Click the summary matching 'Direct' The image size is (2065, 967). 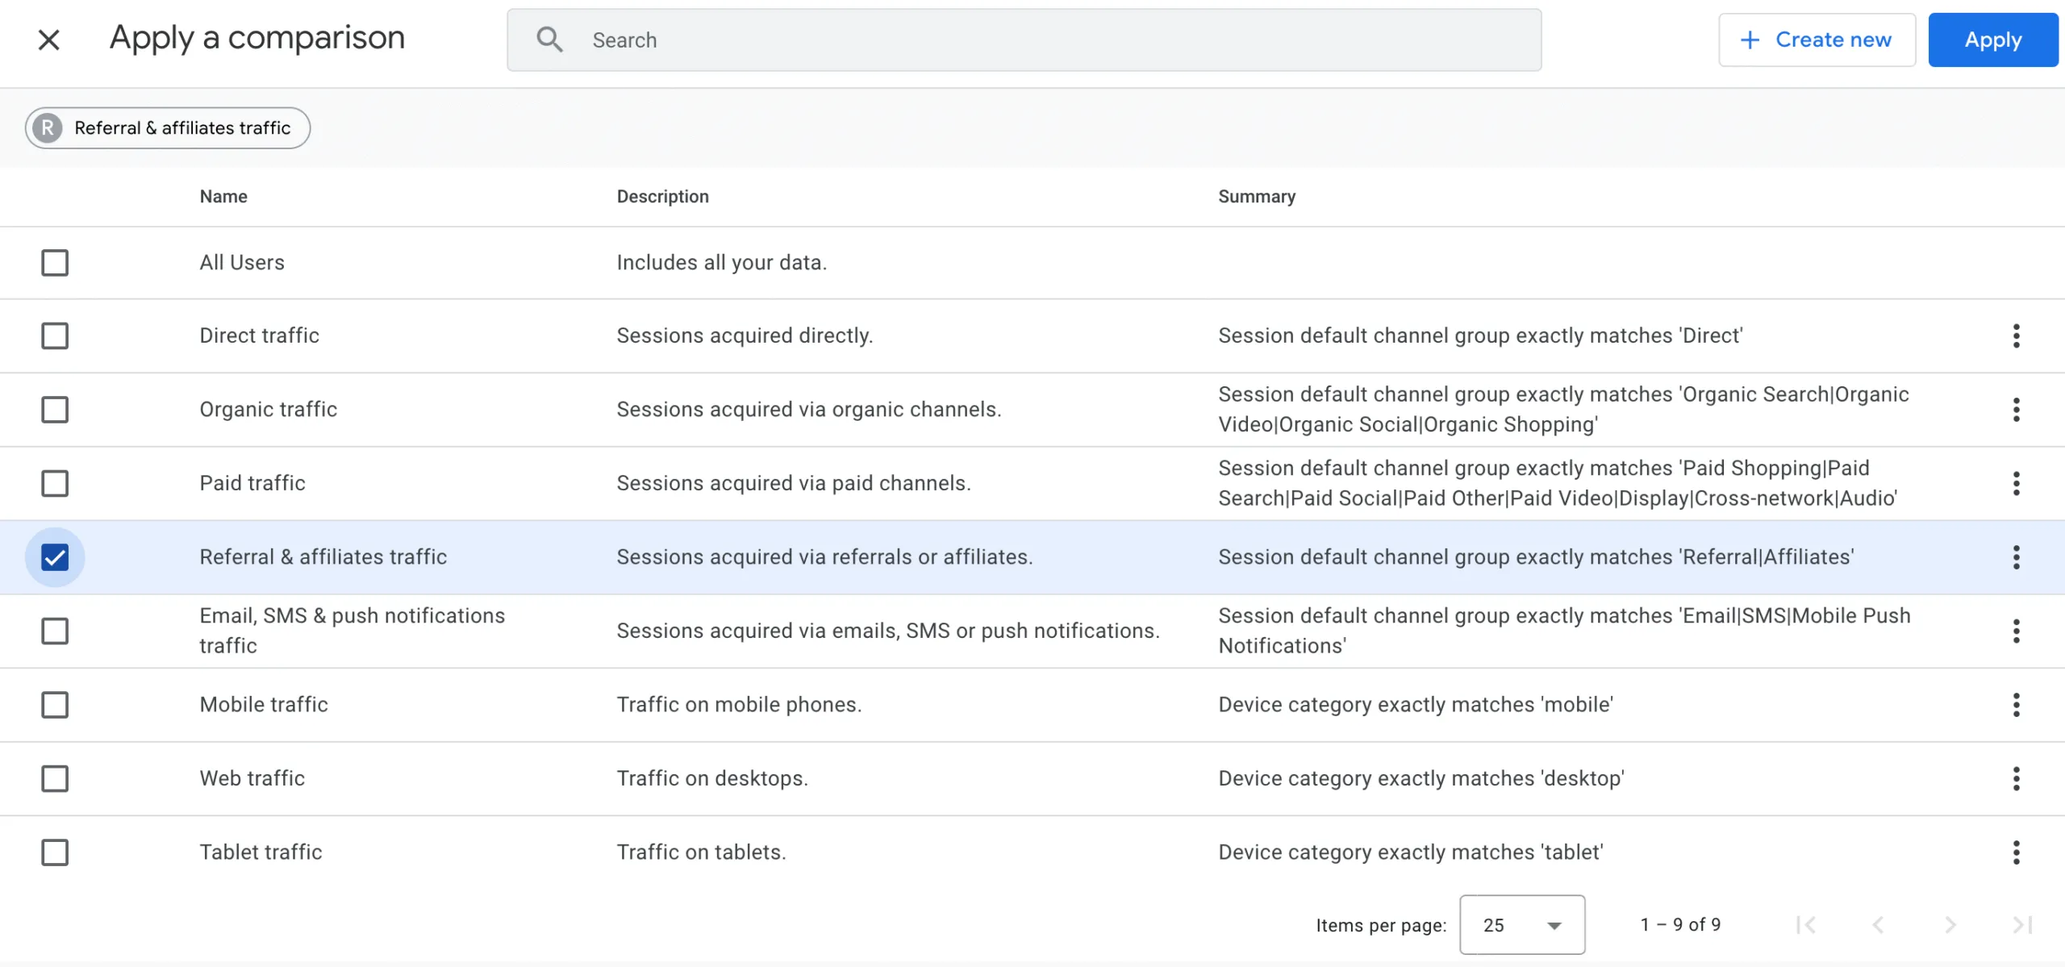pos(1480,336)
